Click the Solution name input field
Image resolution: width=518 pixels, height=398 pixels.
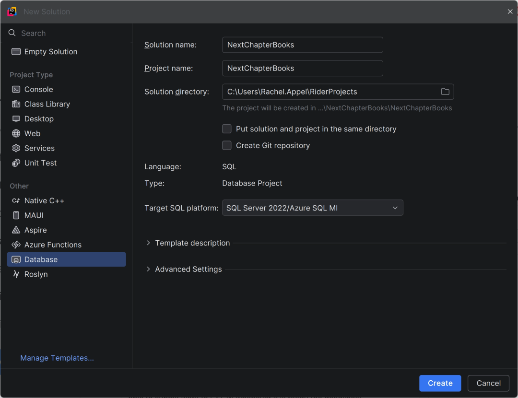[303, 45]
